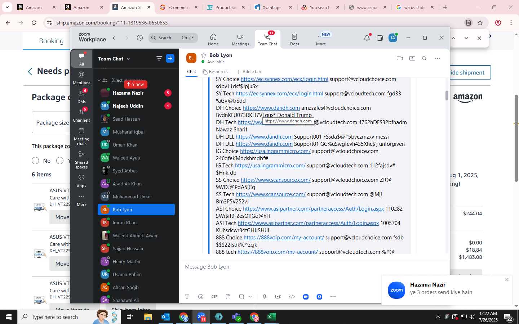The width and height of the screenshot is (519, 324).
Task: Click the chat message scrollbar
Action: click(447, 95)
